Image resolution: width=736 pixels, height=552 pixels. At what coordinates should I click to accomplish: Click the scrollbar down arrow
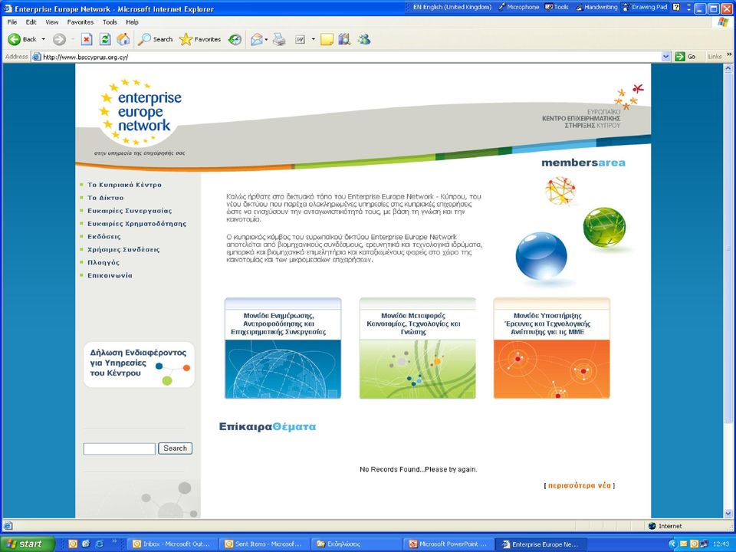tap(728, 514)
